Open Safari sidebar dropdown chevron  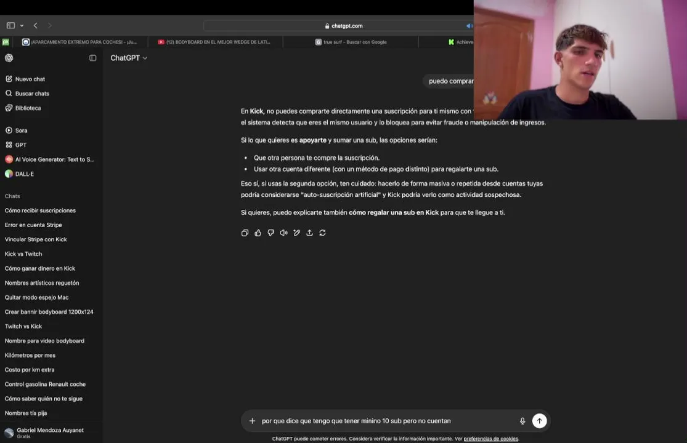(x=22, y=25)
